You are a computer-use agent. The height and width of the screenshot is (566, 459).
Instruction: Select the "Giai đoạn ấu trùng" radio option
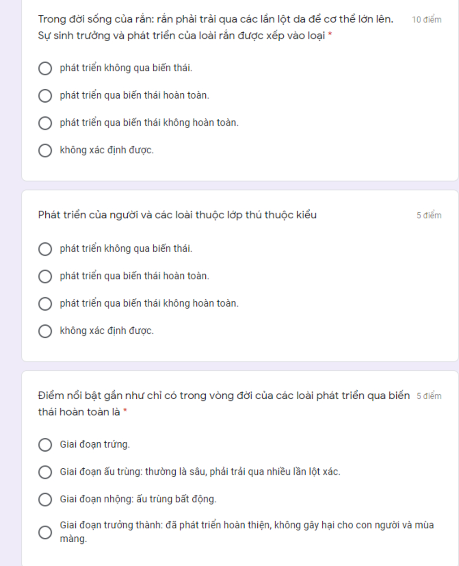(x=45, y=472)
